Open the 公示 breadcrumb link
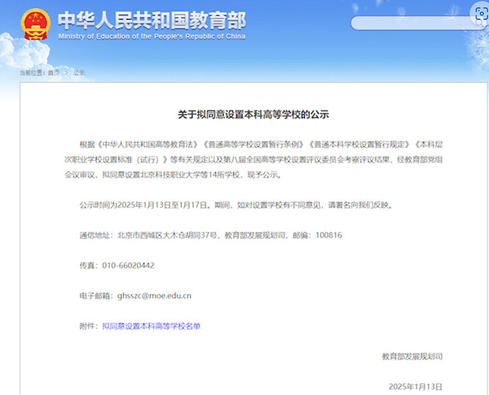This screenshot has height=395, width=489. click(79, 73)
